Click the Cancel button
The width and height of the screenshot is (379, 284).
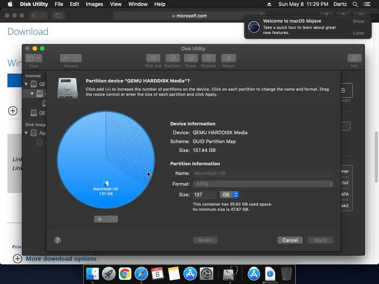(290, 240)
